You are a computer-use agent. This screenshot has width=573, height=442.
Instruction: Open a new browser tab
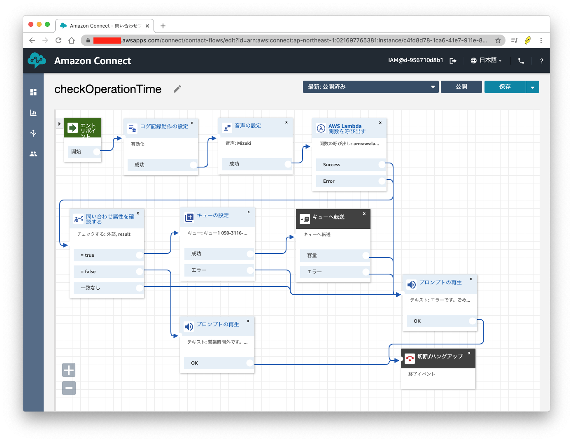pyautogui.click(x=163, y=26)
